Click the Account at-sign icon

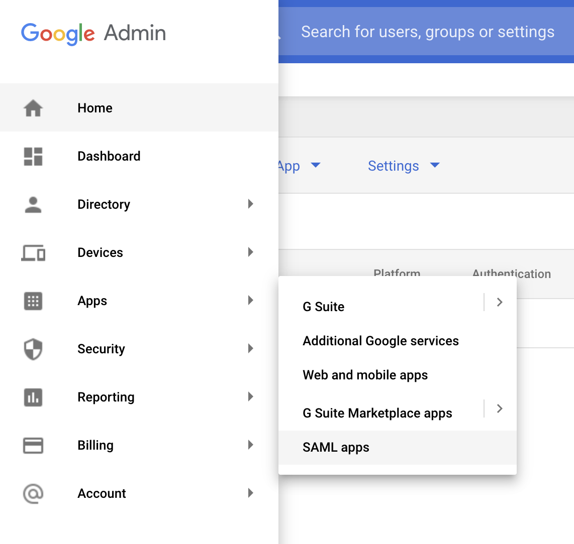(x=33, y=493)
